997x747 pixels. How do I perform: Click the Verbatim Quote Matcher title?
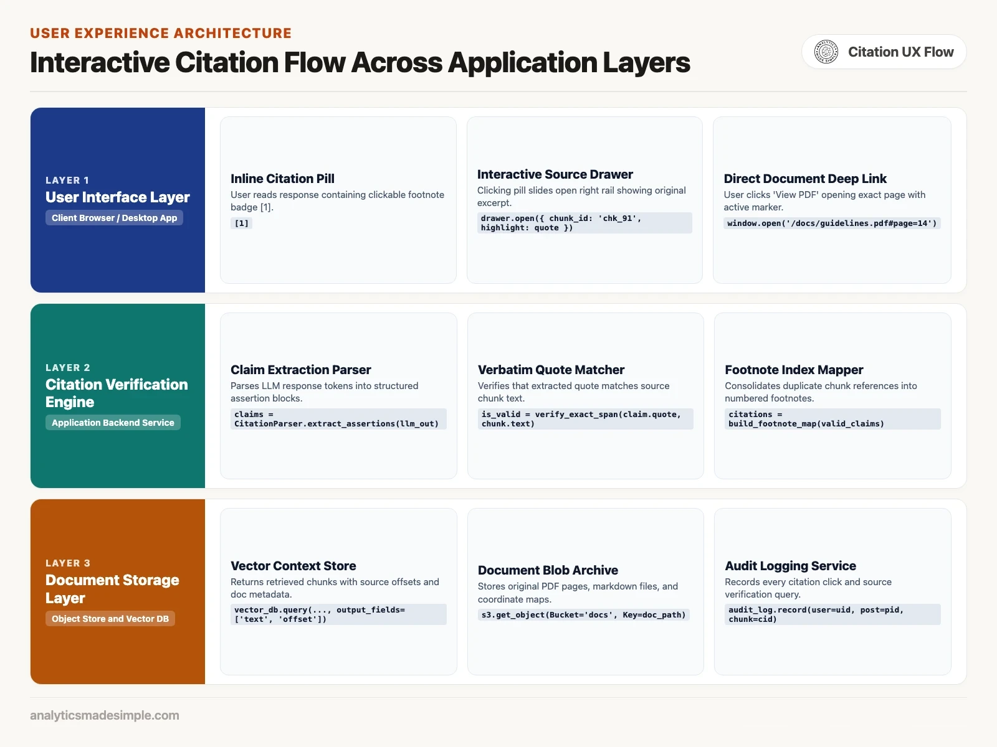click(x=551, y=370)
